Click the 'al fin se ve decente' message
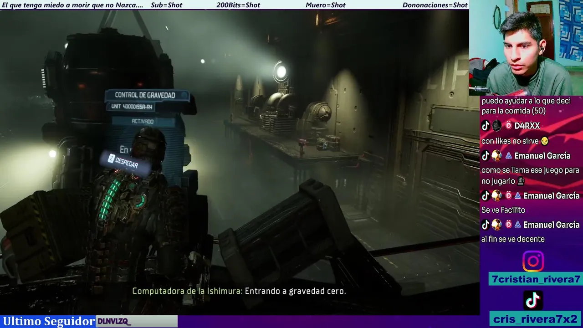The height and width of the screenshot is (328, 583). click(x=513, y=239)
